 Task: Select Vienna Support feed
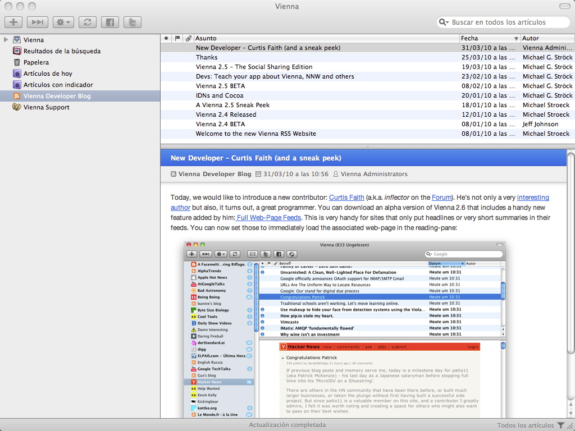46,107
